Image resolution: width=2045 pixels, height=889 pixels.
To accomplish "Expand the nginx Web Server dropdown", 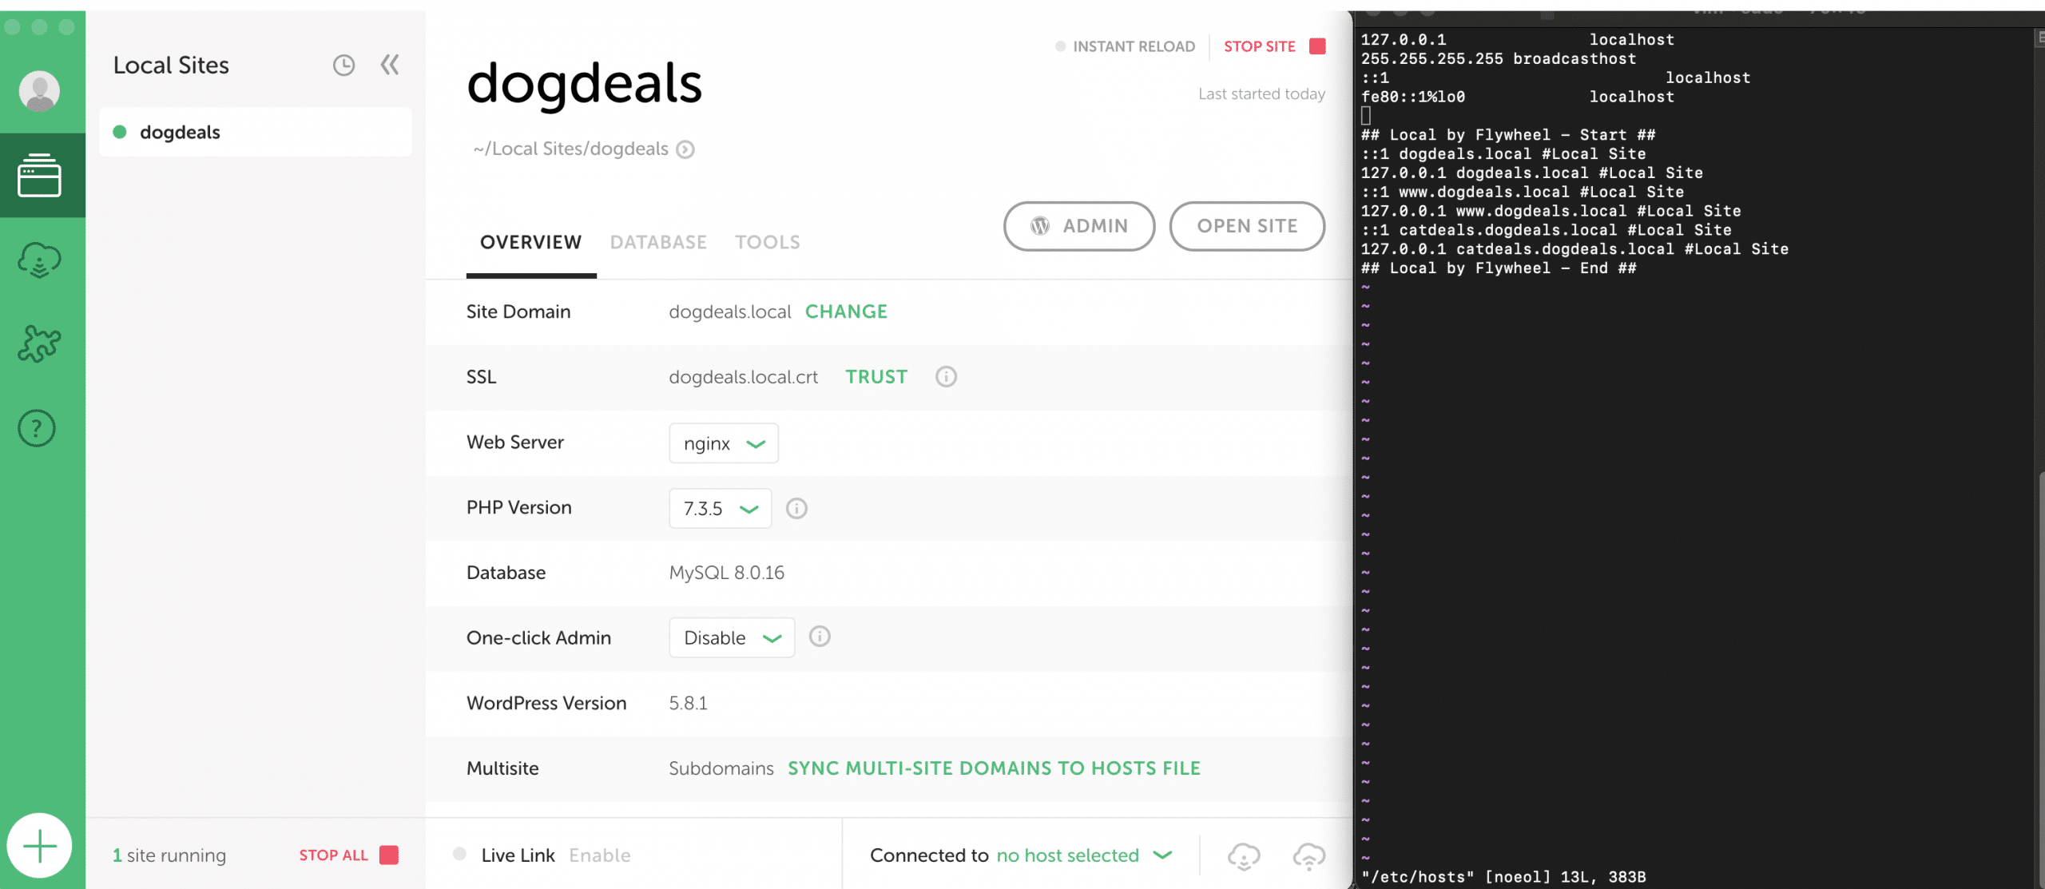I will point(724,443).
